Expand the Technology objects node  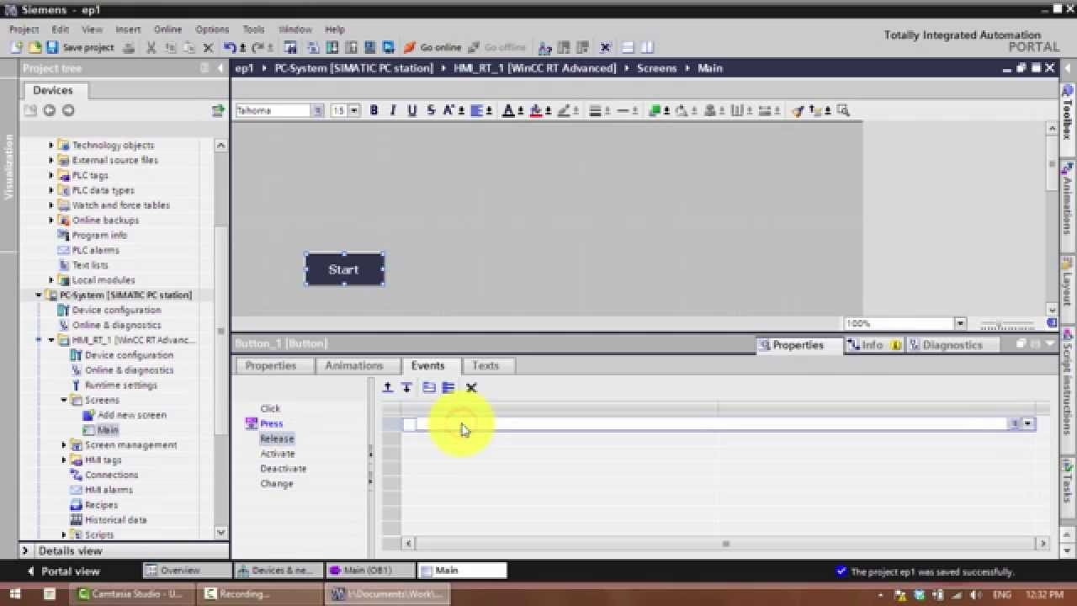coord(50,145)
